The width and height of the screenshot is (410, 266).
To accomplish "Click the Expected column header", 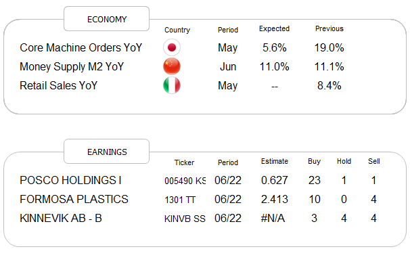I will (274, 28).
